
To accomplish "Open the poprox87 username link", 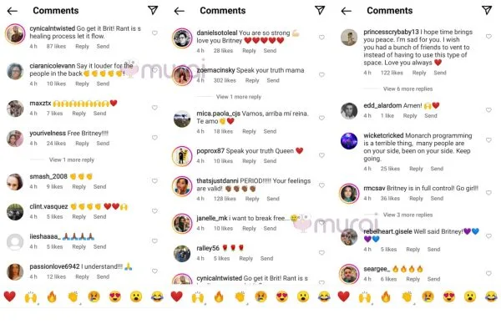I will click(x=210, y=151).
